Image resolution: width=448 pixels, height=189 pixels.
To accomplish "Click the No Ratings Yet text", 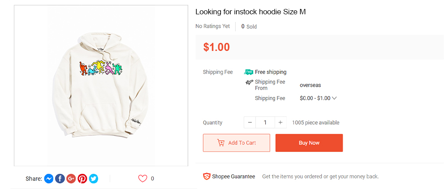I will coord(213,26).
